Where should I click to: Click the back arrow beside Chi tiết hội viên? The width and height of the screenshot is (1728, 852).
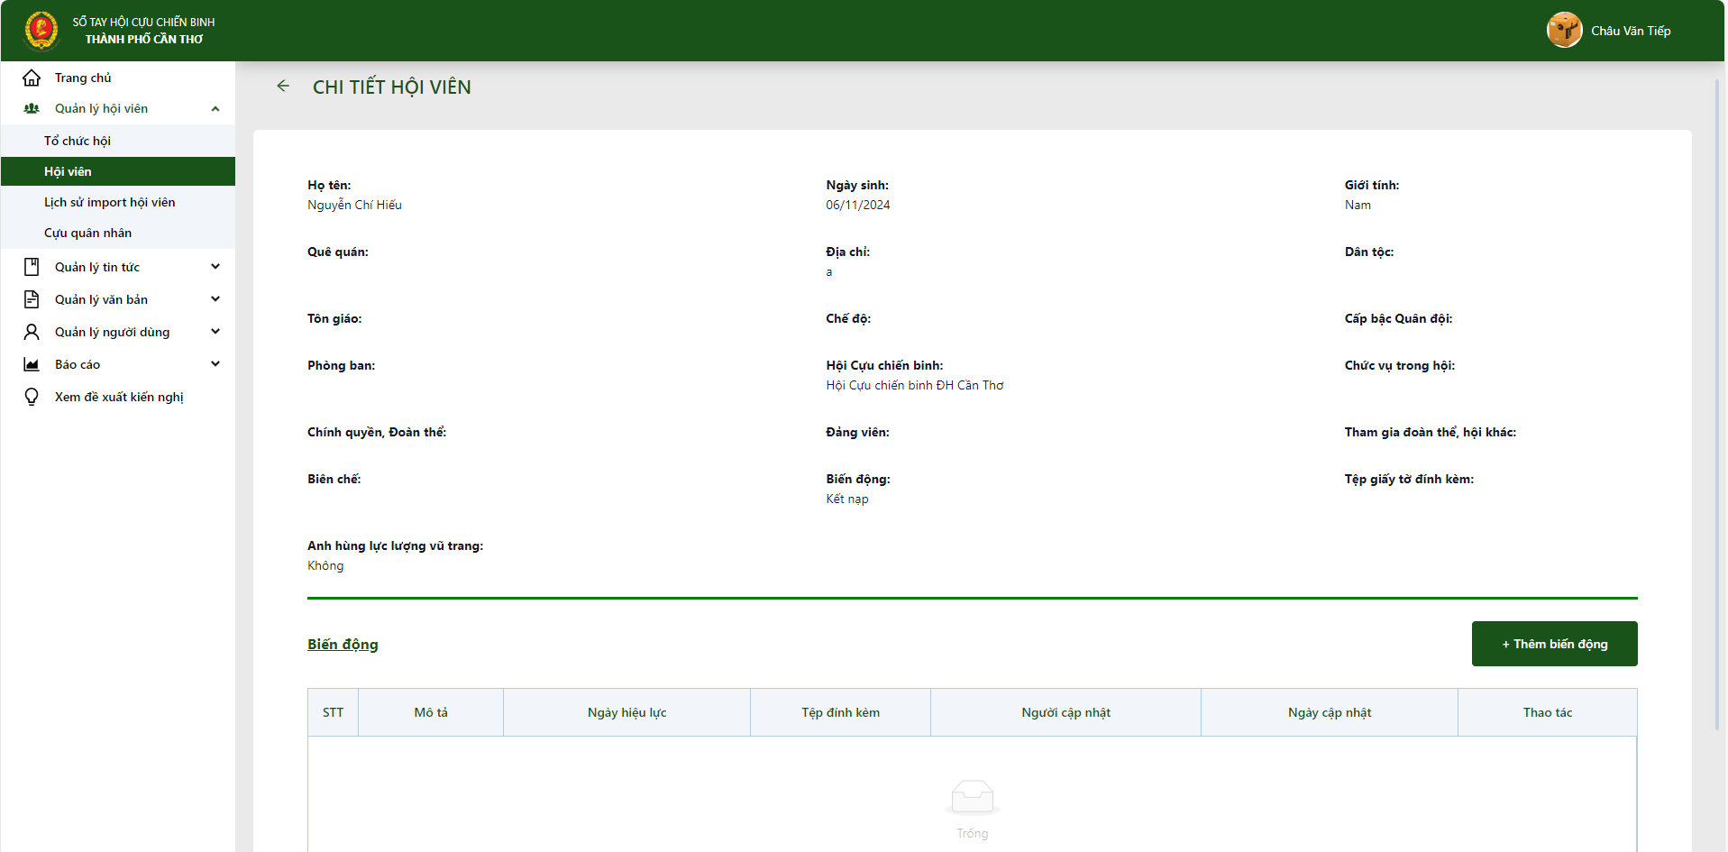(283, 86)
